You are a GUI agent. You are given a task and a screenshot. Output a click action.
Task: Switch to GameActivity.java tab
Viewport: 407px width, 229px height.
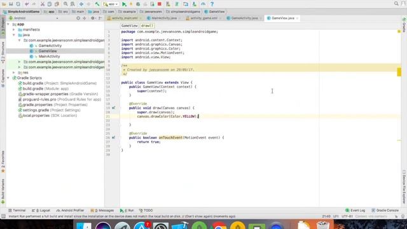pos(244,18)
